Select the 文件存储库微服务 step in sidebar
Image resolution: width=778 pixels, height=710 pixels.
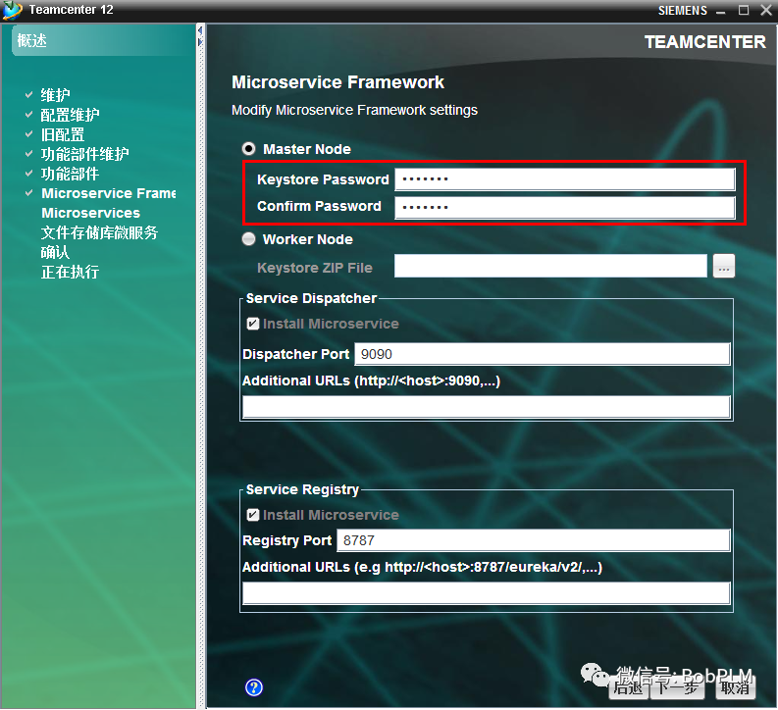99,232
